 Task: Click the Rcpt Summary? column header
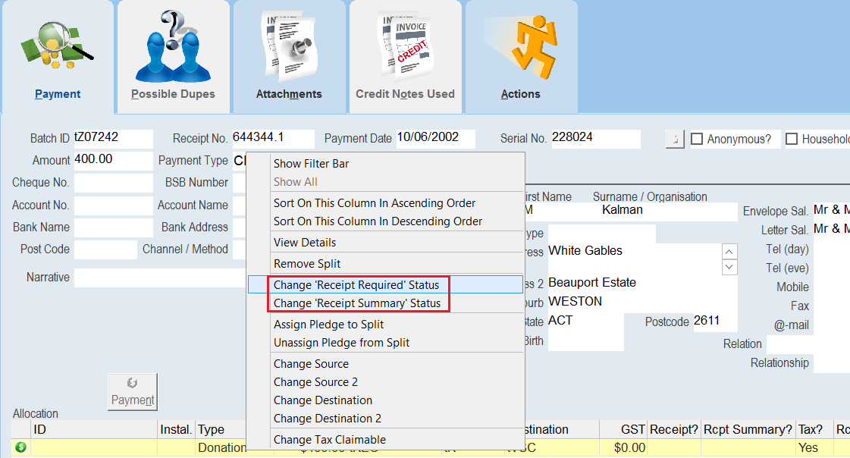click(x=748, y=430)
